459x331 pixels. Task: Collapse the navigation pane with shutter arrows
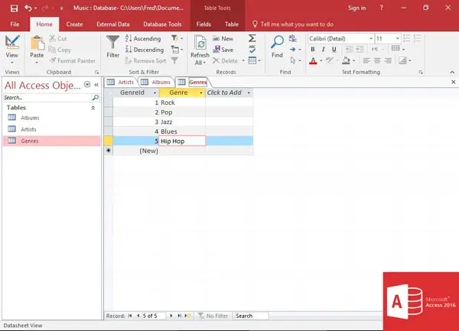[x=96, y=85]
